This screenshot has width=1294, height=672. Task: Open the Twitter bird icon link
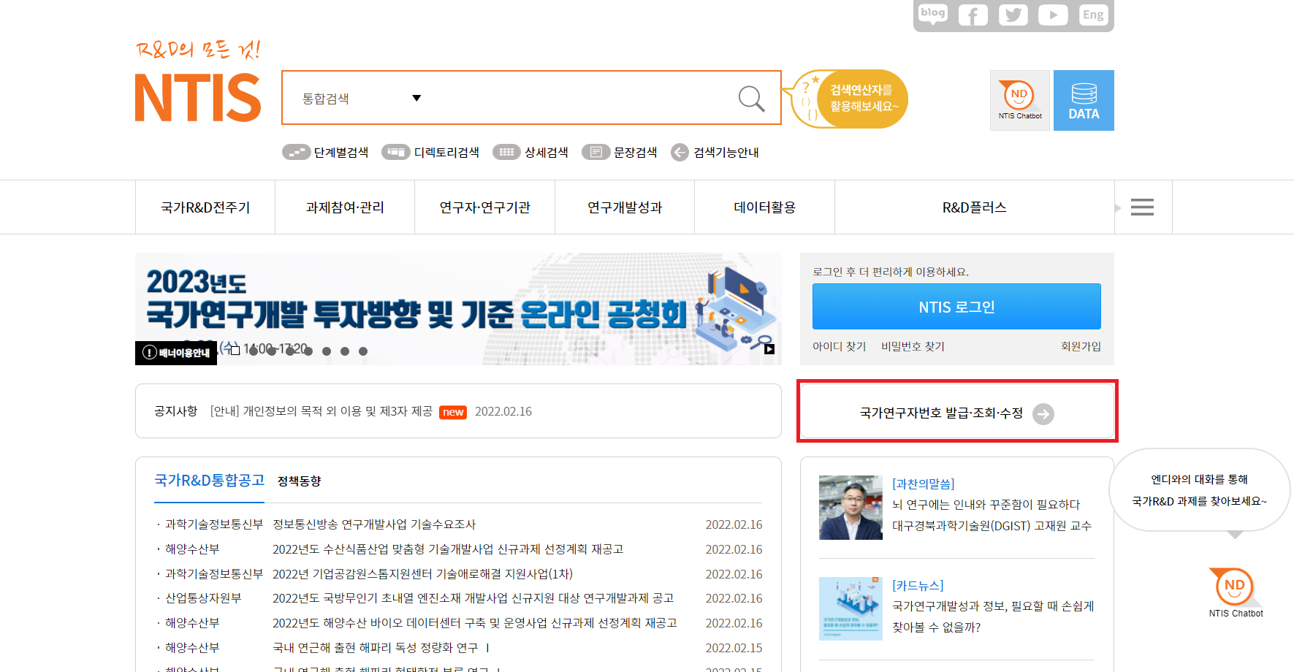[1013, 15]
